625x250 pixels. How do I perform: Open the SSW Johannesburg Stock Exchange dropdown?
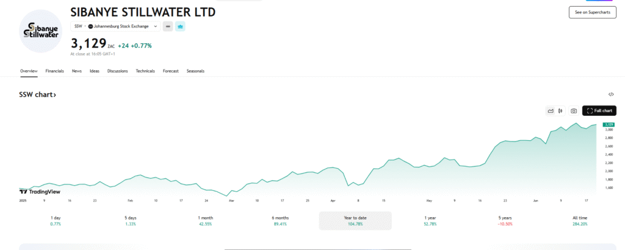(115, 26)
